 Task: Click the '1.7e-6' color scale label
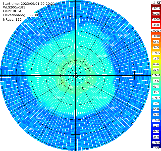(x=156, y=75)
